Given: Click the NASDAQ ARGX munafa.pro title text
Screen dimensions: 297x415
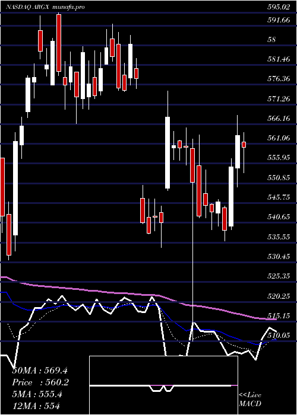Looking at the screenshot, I should click(x=46, y=7).
